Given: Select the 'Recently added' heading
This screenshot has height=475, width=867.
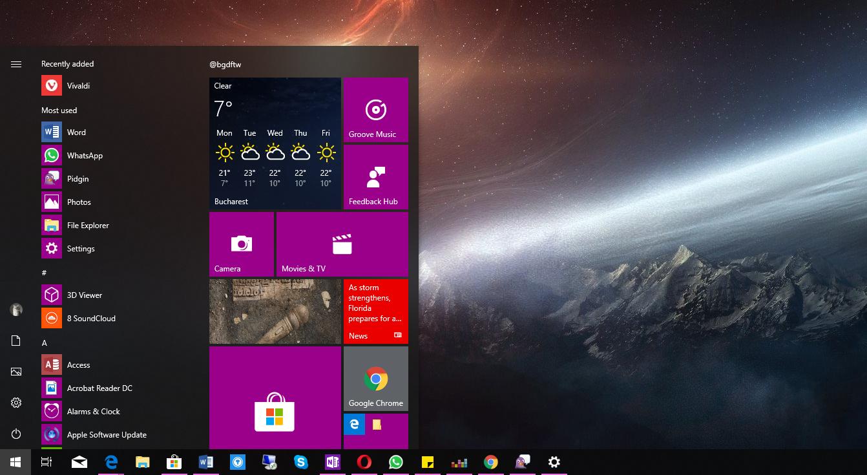Looking at the screenshot, I should pyautogui.click(x=68, y=64).
